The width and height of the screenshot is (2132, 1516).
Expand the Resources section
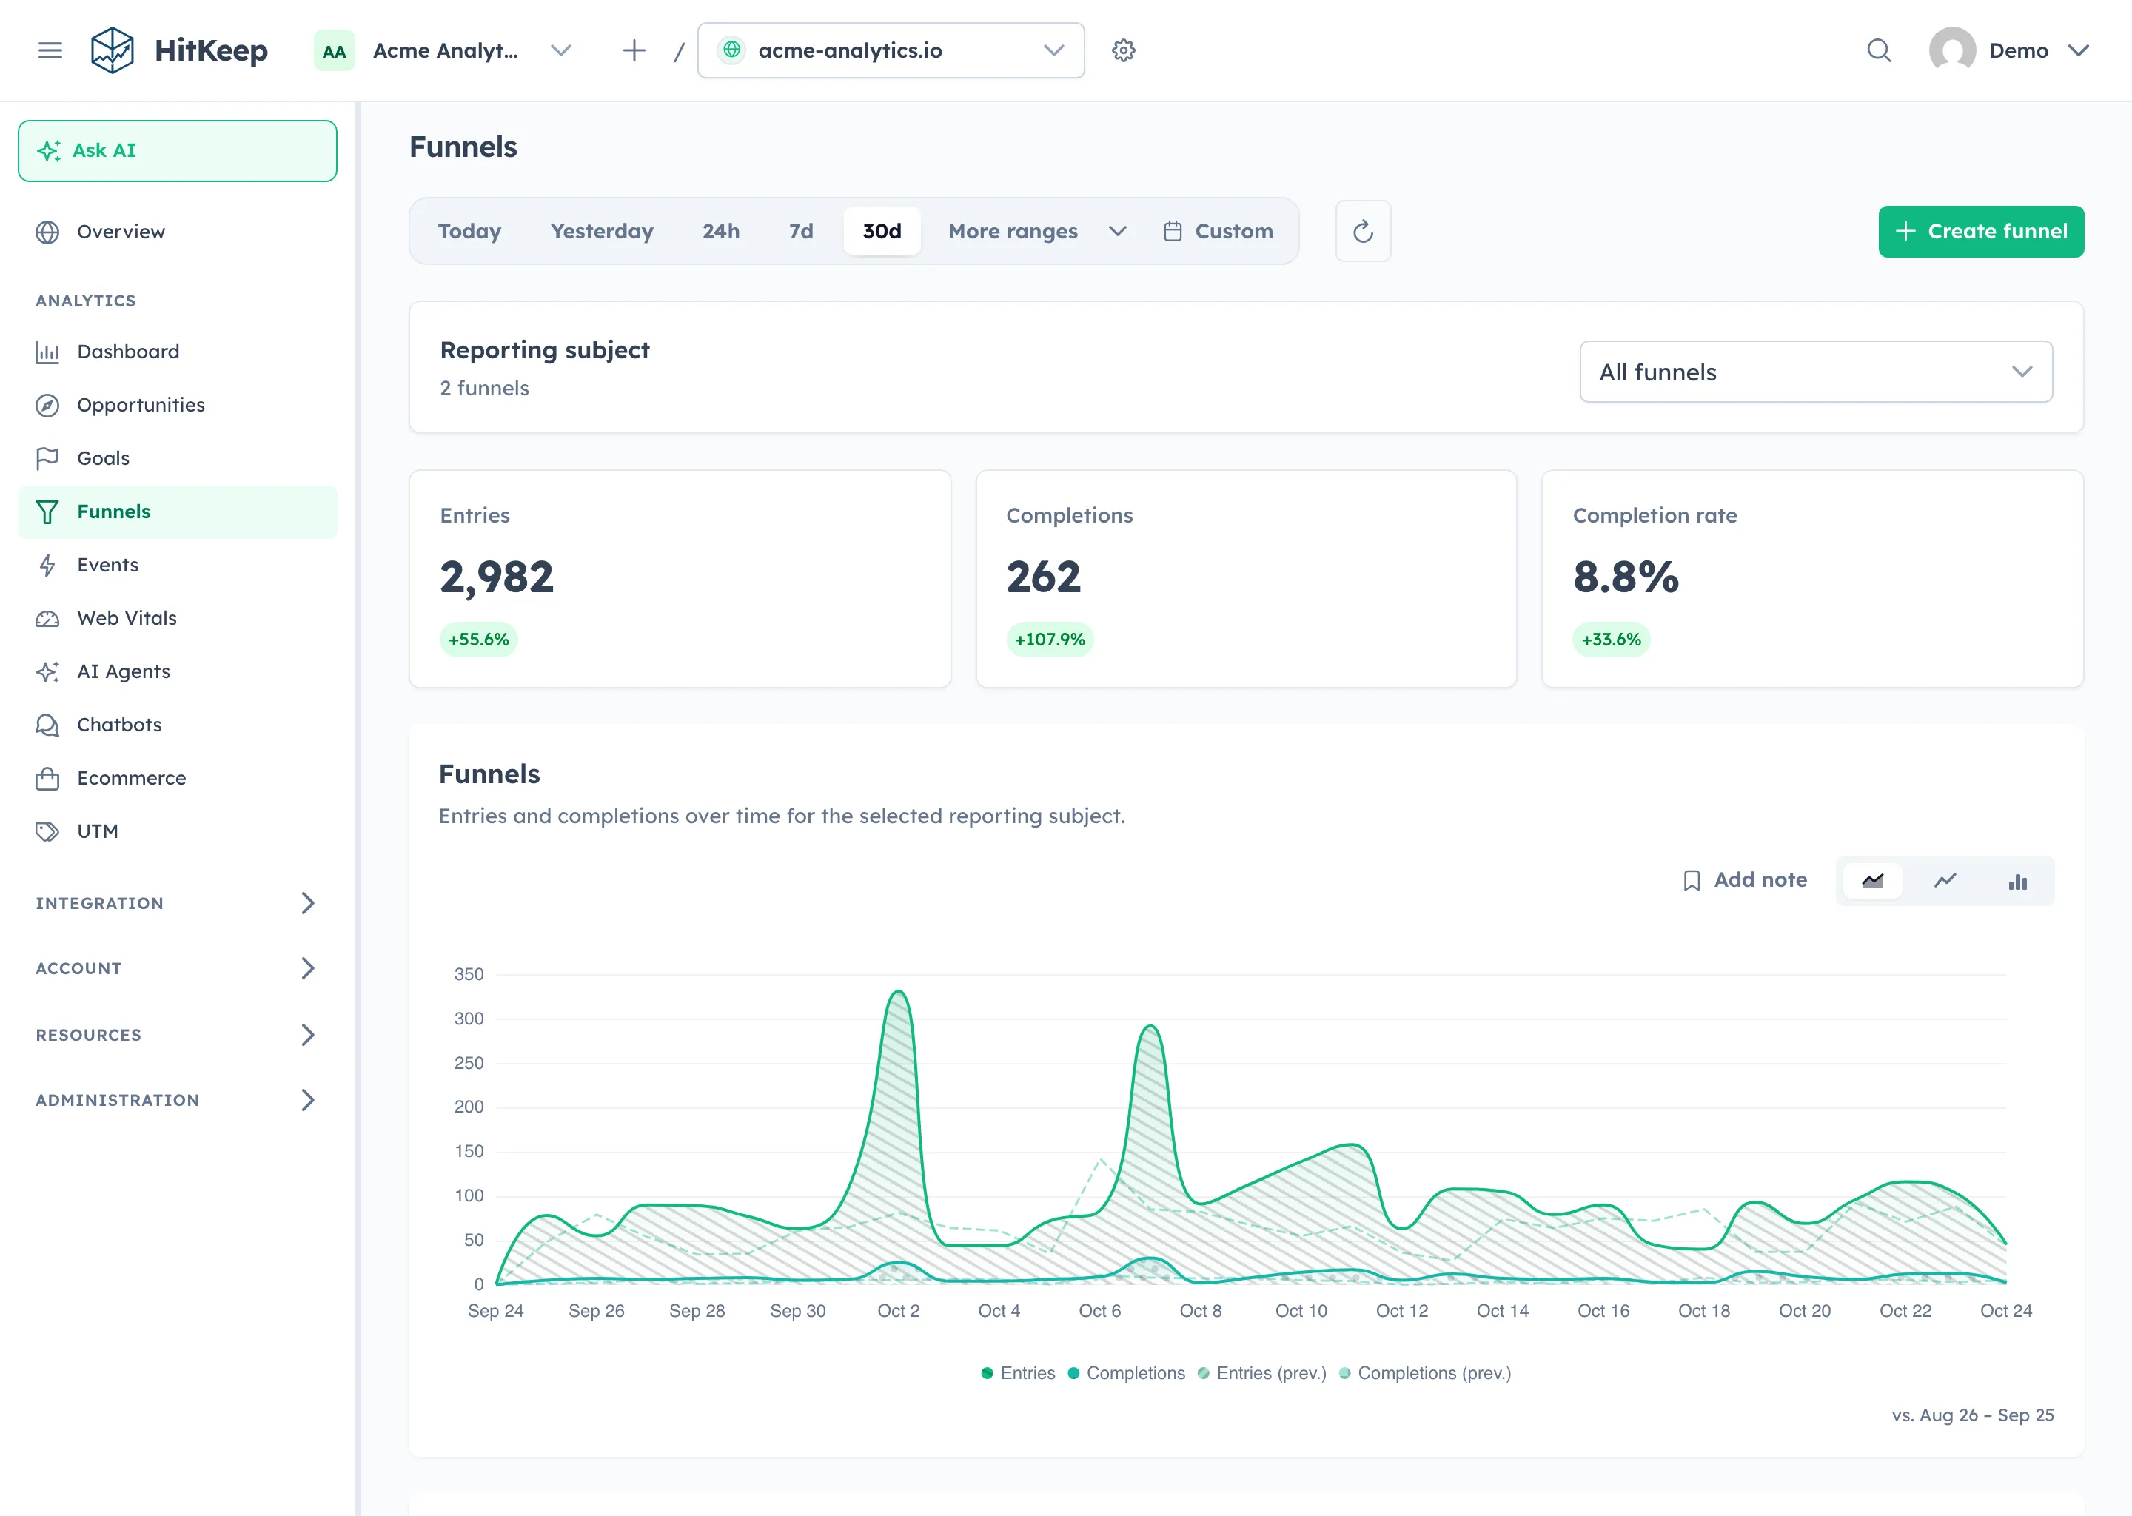pyautogui.click(x=178, y=1034)
